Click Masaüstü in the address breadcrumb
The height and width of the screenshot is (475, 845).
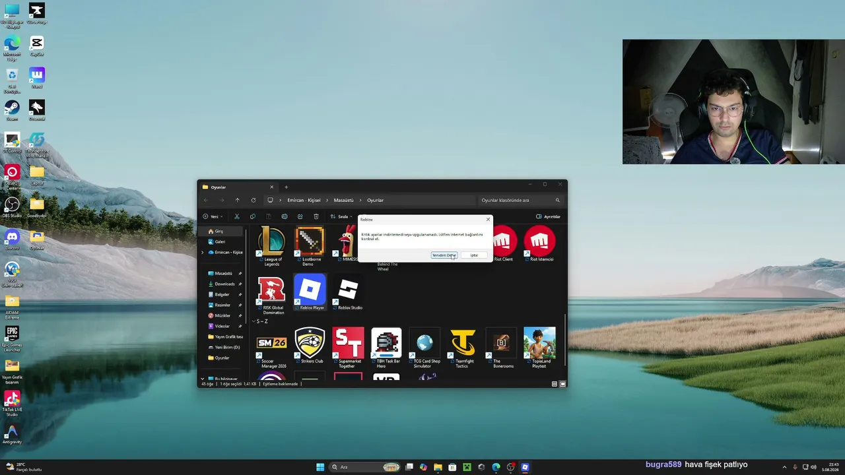pyautogui.click(x=343, y=200)
